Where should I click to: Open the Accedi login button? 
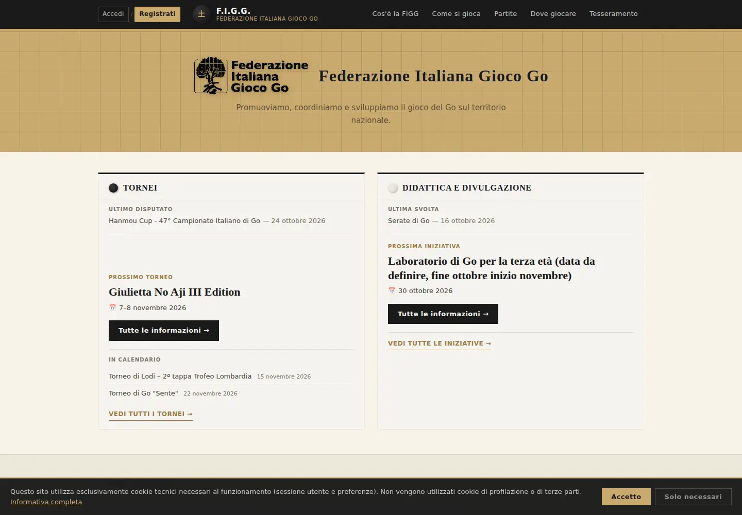[x=113, y=14]
